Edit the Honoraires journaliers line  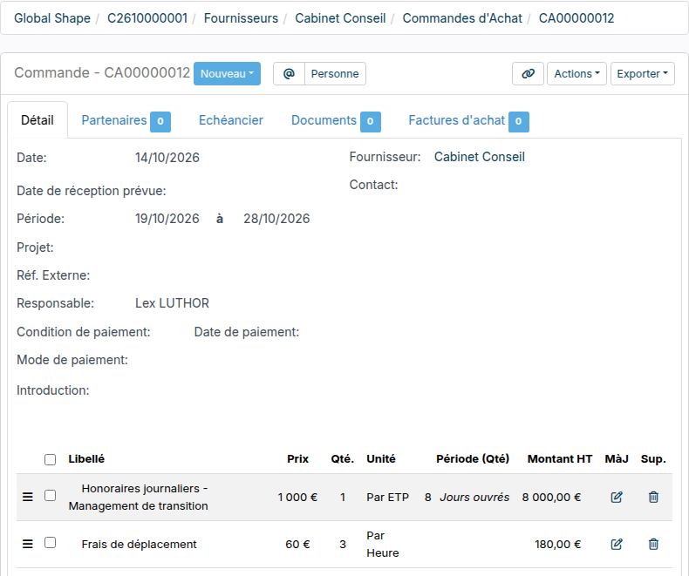[617, 497]
